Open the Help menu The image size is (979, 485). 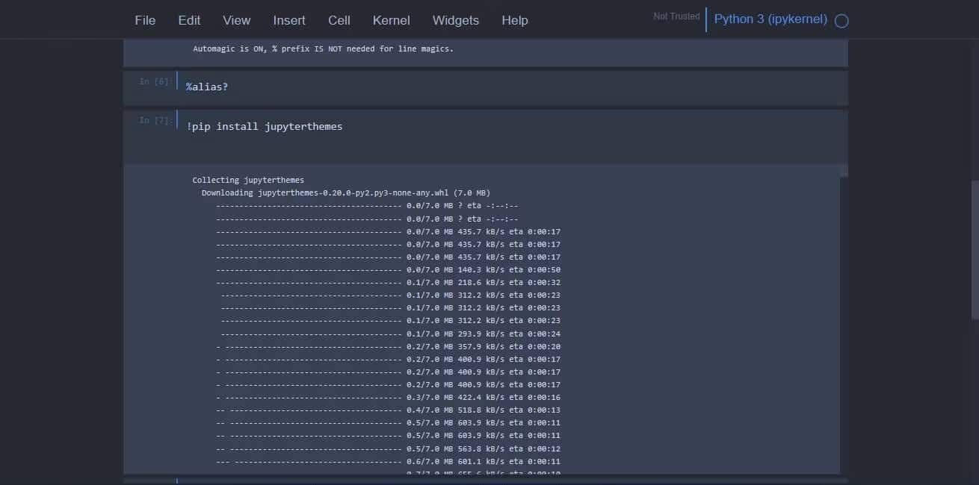point(514,20)
